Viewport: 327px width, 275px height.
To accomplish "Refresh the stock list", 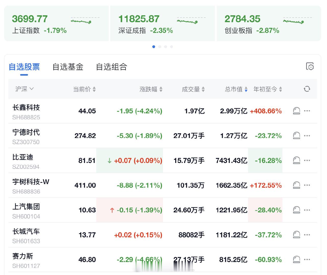I will point(307,89).
